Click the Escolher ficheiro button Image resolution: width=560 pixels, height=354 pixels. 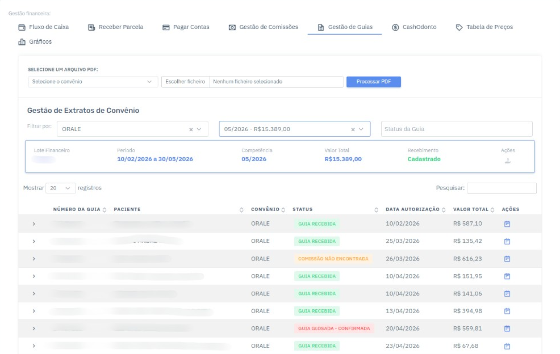point(185,82)
